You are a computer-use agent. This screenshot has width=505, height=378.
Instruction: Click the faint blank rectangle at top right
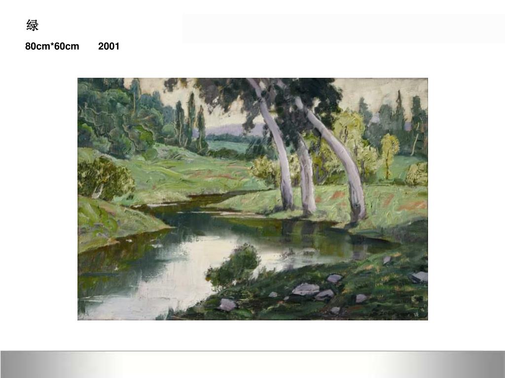tap(344, 28)
